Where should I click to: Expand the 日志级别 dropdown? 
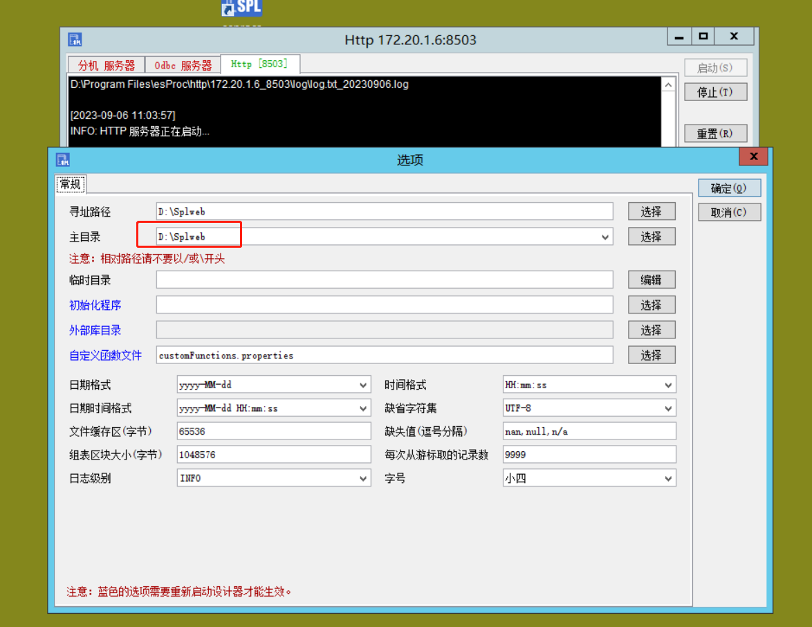(364, 478)
